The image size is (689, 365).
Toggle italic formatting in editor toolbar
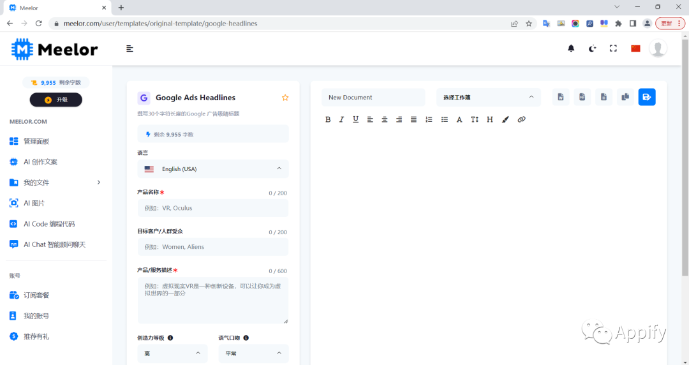(x=341, y=119)
